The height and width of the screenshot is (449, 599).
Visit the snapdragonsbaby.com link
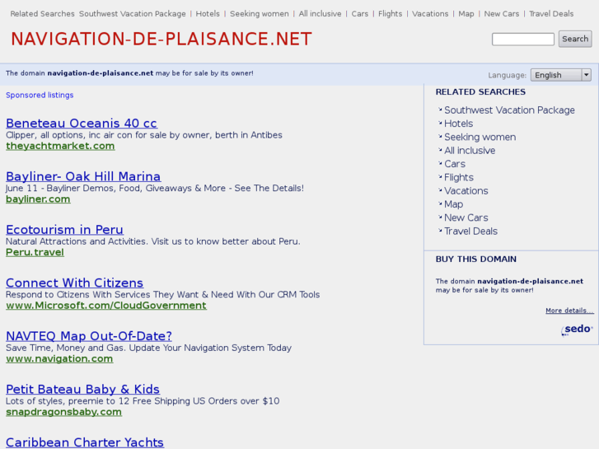click(x=63, y=412)
